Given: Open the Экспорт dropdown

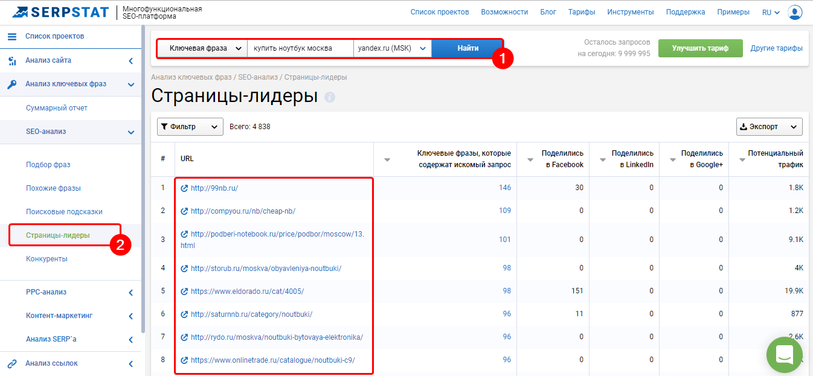Looking at the screenshot, I should 770,127.
